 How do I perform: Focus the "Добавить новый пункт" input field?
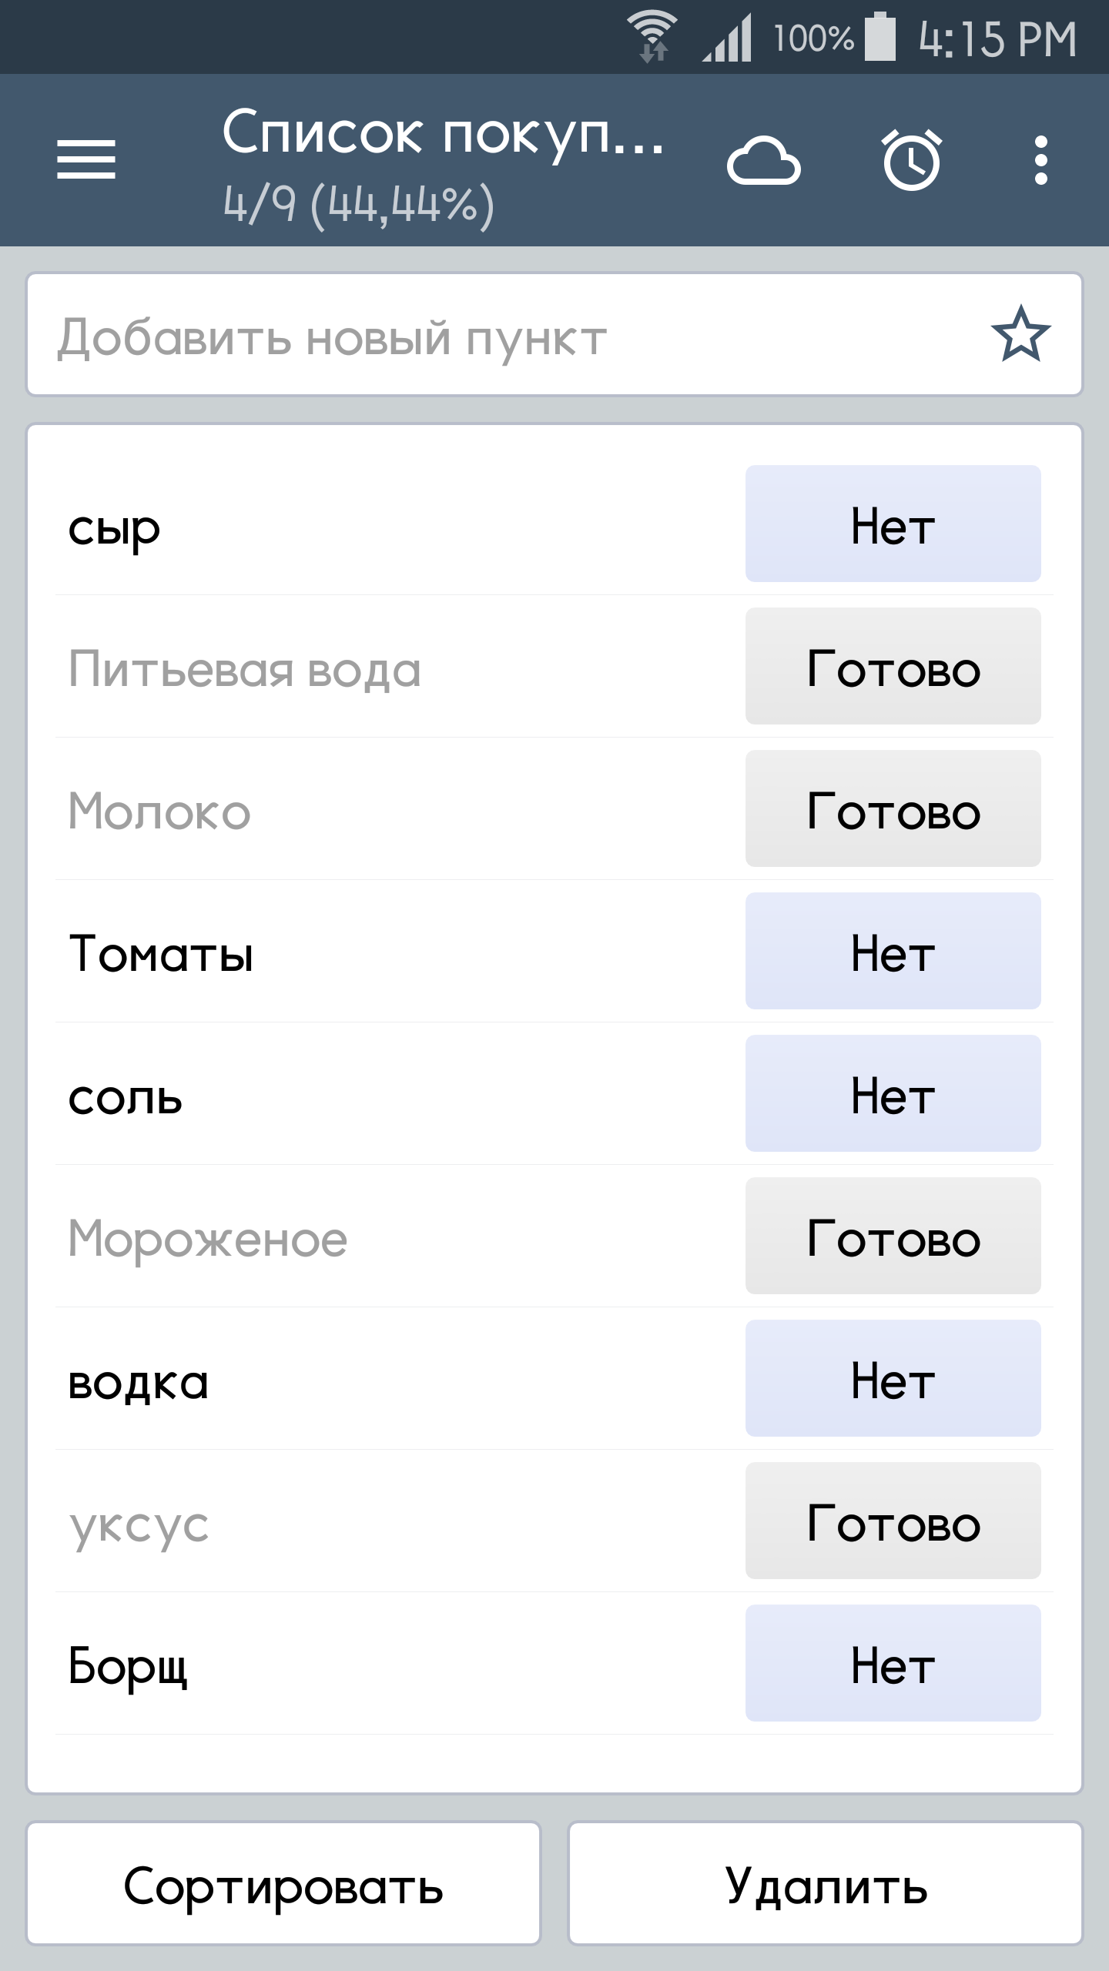501,336
